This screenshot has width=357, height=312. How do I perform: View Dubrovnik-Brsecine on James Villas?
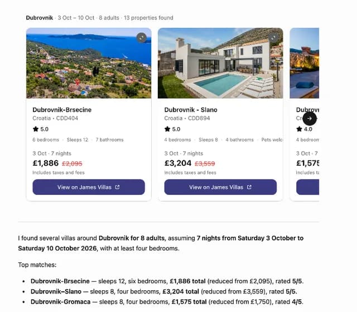click(89, 187)
